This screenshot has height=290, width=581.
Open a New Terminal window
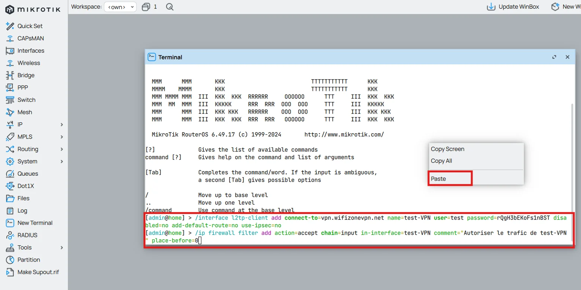point(35,223)
